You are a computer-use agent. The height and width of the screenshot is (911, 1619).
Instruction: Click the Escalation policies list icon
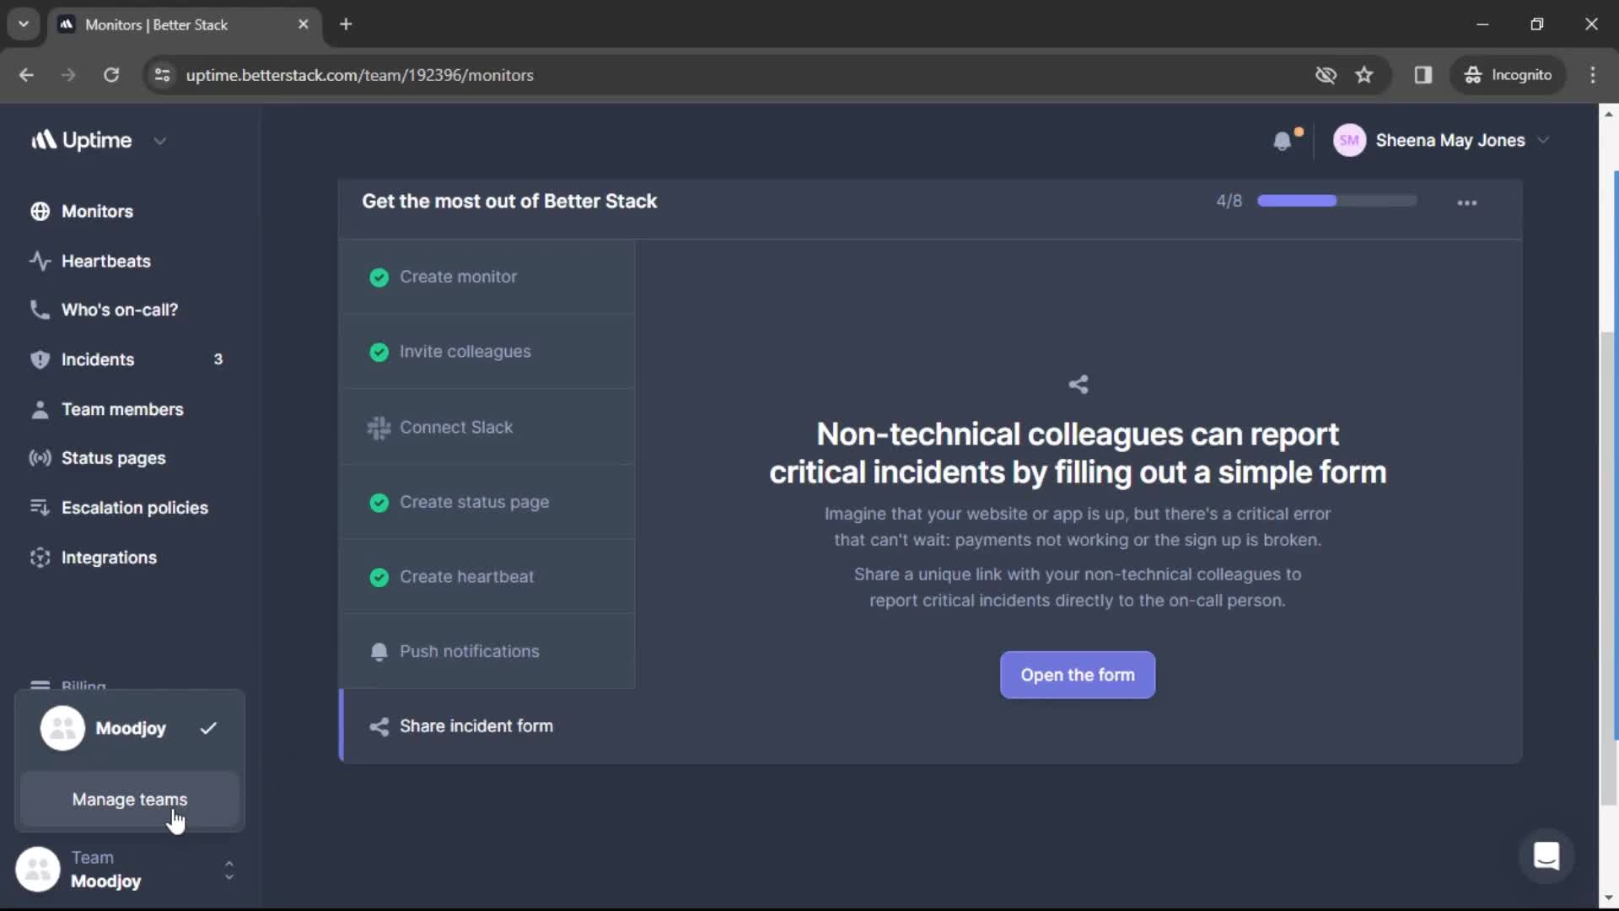40,507
